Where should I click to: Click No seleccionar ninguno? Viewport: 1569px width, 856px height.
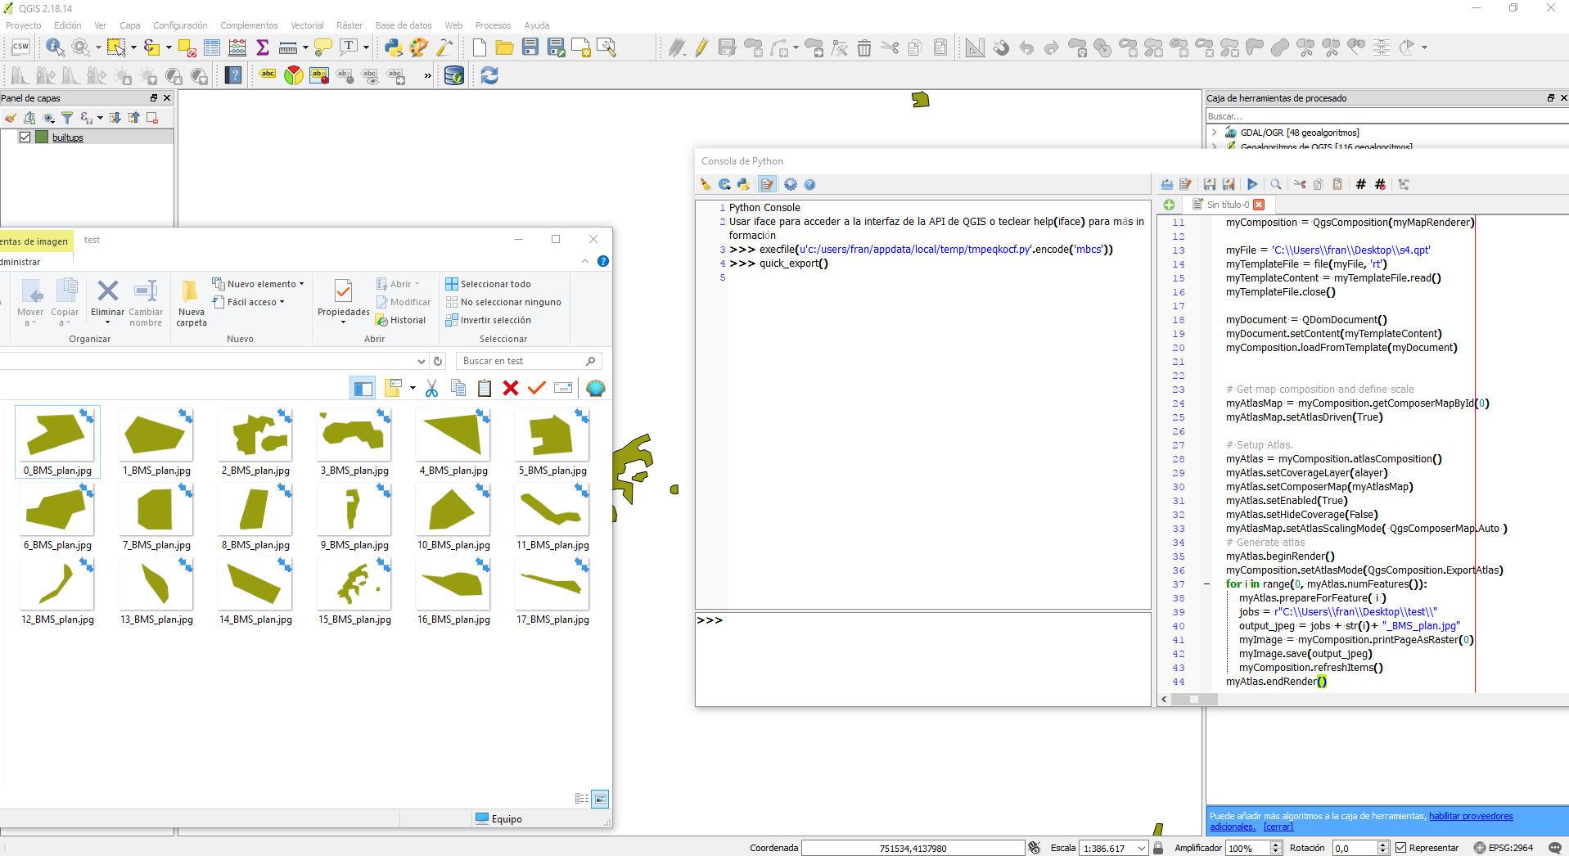pyautogui.click(x=503, y=302)
